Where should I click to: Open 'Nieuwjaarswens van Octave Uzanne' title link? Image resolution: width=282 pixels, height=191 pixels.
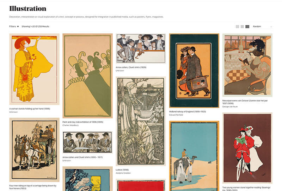(x=245, y=102)
